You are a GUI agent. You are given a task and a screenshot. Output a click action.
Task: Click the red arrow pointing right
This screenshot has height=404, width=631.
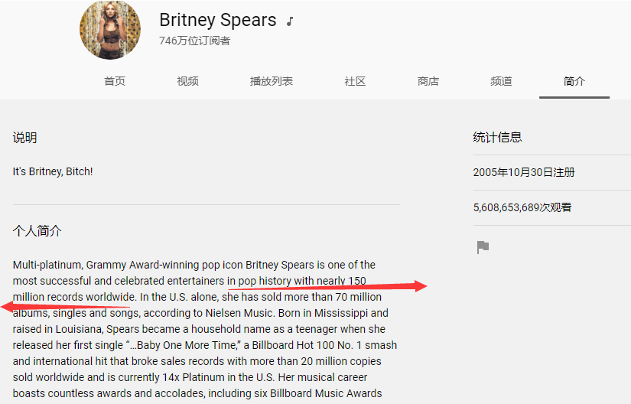(327, 286)
